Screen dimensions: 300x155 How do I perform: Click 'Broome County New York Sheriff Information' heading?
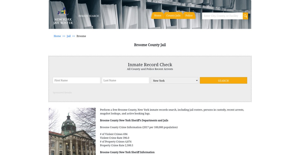(x=127, y=152)
